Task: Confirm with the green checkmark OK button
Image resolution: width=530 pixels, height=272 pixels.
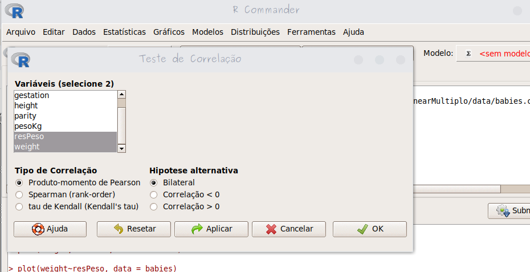Action: point(369,229)
